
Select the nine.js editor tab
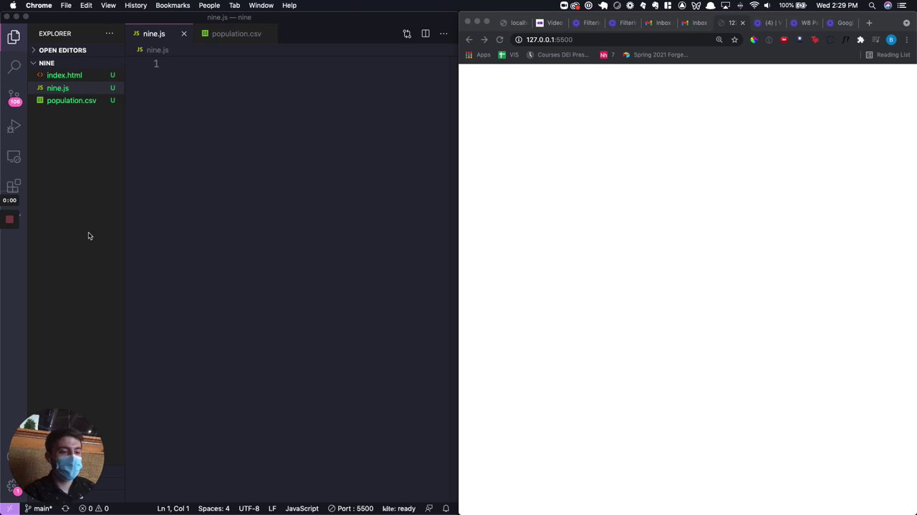pyautogui.click(x=153, y=34)
